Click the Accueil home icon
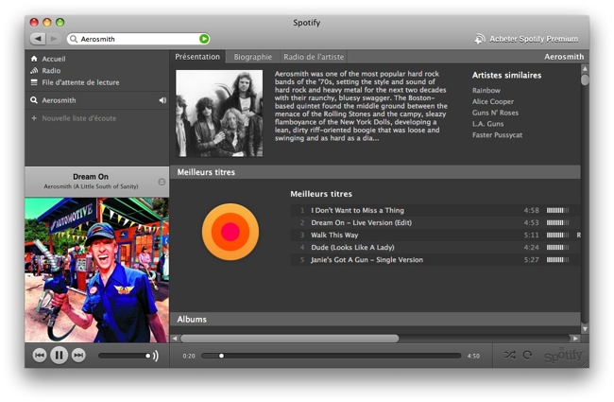Viewport: 614px width, 402px height. [x=34, y=59]
